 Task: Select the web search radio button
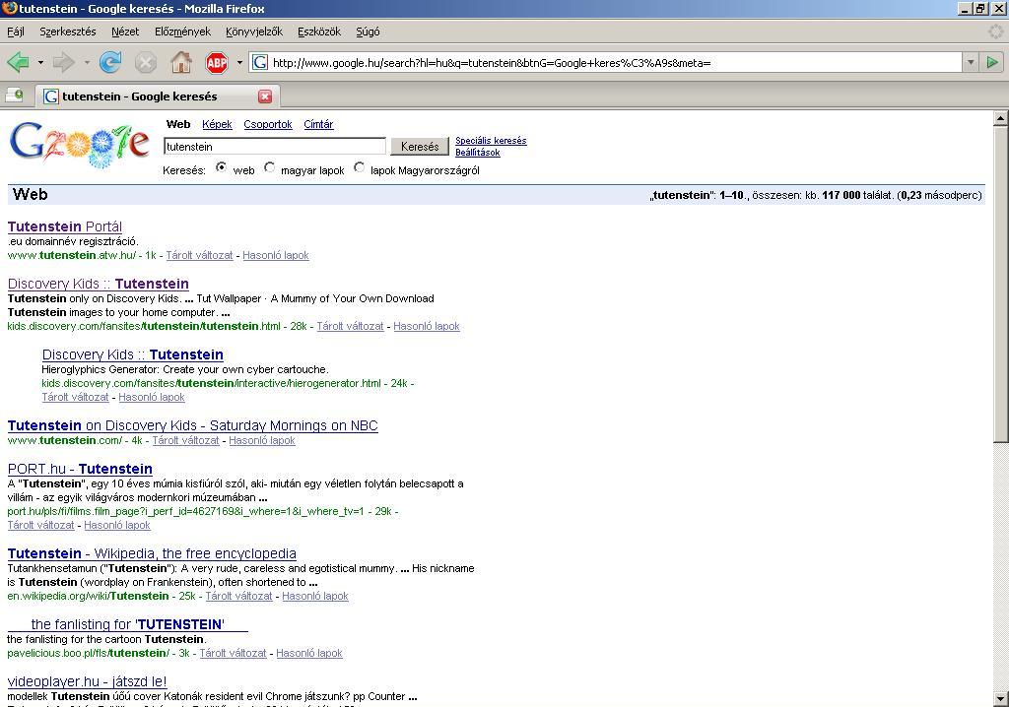[x=222, y=167]
